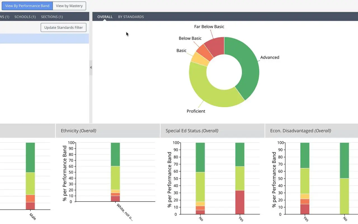Click light green segment of the Male bar
Viewport: 358px width, 224px height.
click(x=30, y=183)
